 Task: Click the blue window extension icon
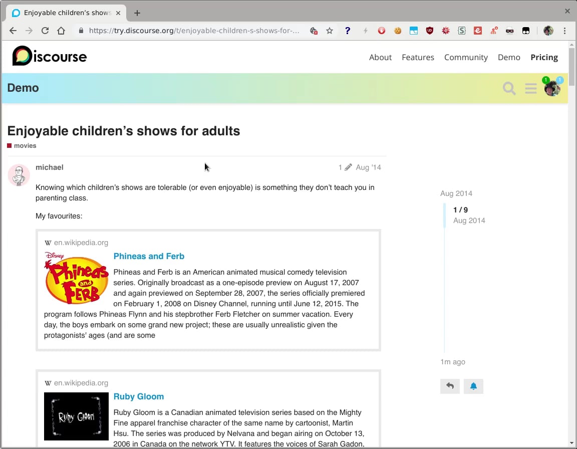click(414, 31)
